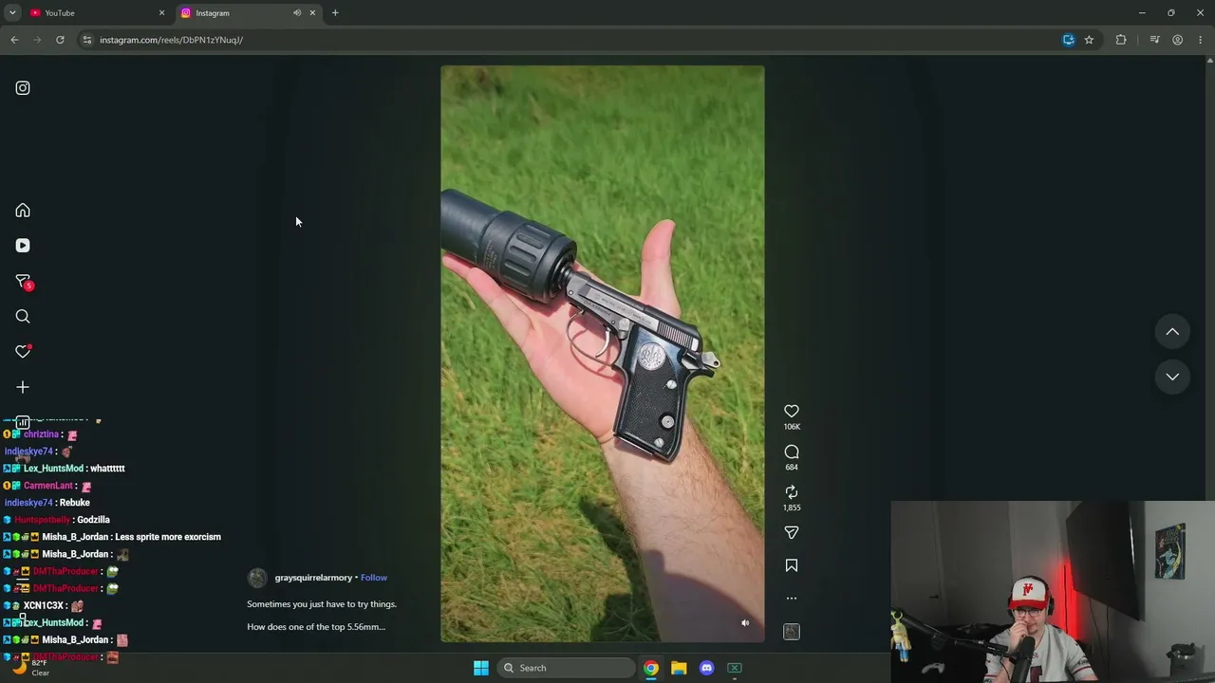
Task: Open Google Chrome from the taskbar
Action: click(x=651, y=668)
